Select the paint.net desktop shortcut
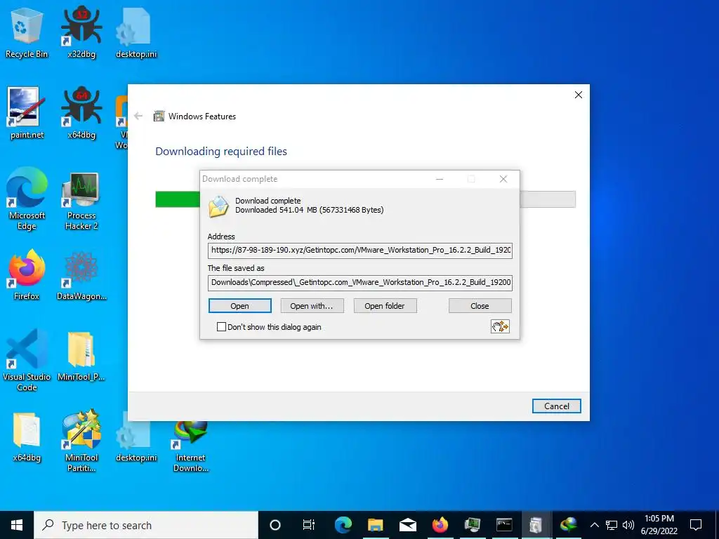The height and width of the screenshot is (539, 719). pos(27,113)
